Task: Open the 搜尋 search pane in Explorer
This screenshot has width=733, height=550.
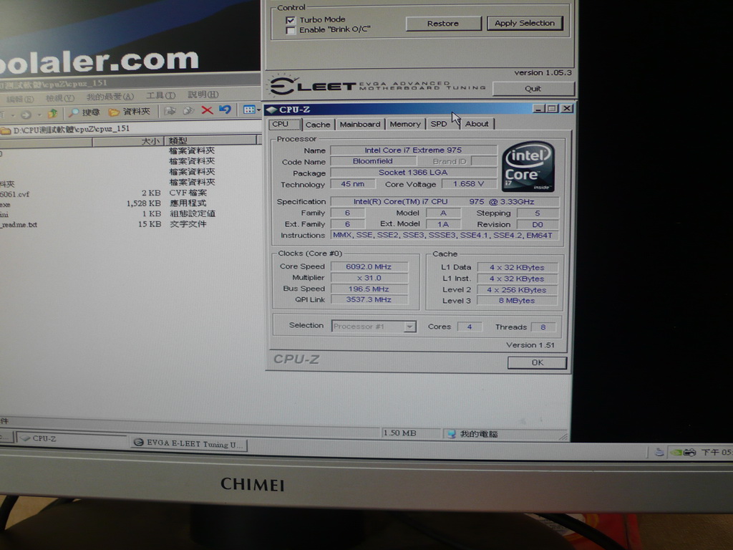Action: coord(84,112)
